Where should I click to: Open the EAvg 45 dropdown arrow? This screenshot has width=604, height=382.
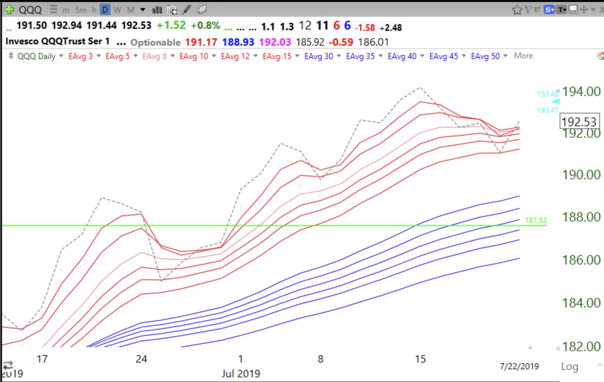[x=464, y=56]
